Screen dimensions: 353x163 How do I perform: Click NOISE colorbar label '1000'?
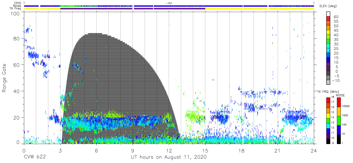click(x=345, y=115)
